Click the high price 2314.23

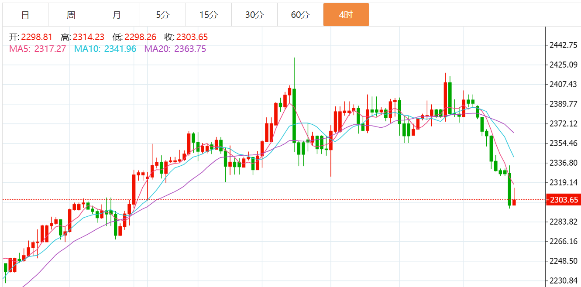89,38
